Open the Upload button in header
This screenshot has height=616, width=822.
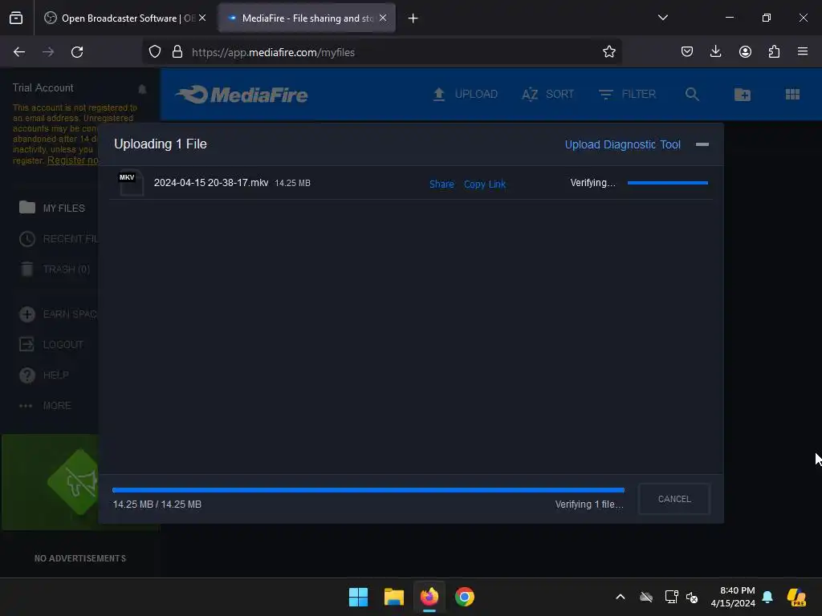tap(465, 95)
